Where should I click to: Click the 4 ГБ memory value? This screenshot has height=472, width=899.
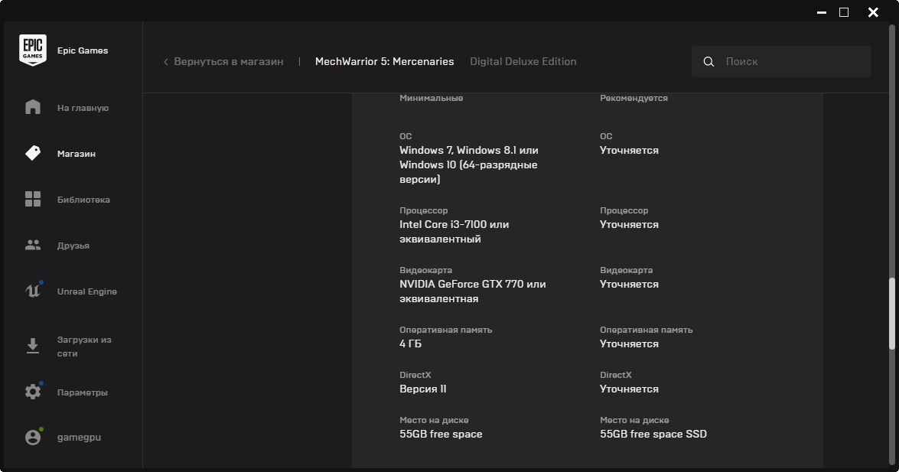tap(411, 343)
